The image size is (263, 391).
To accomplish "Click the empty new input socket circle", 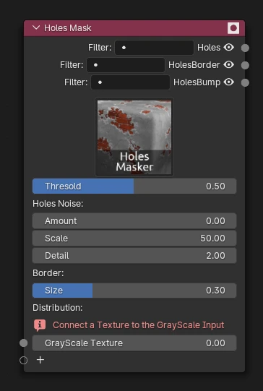I will 23,360.
